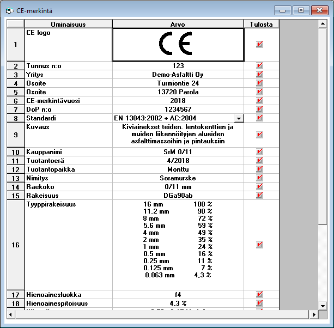Image resolution: width=334 pixels, height=328 pixels.
Task: Toggle Tulosta checkbox for CE-merkintävuosi
Action: point(259,101)
